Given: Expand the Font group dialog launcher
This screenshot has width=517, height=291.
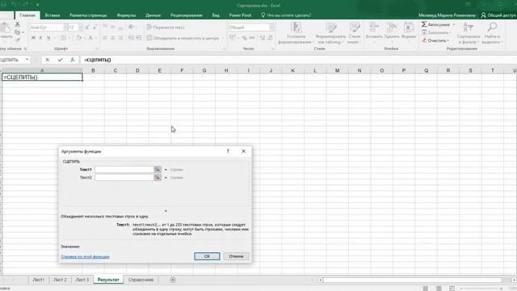Looking at the screenshot, I should pyautogui.click(x=97, y=48).
